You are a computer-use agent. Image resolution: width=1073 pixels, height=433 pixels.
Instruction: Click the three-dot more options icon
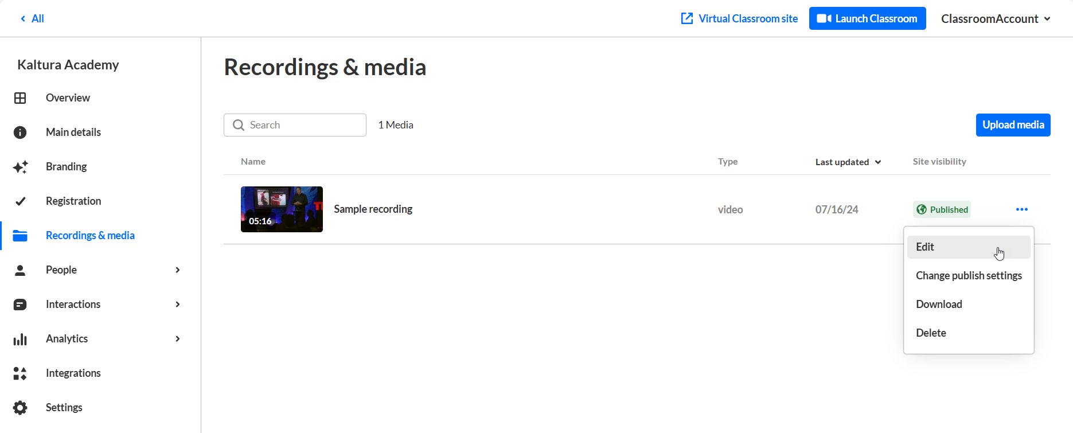pos(1021,209)
